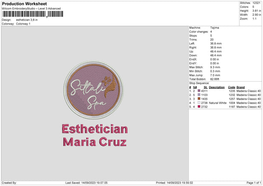The image size is (263, 186).
Task: Click the Color changes value 4
Action: (x=211, y=32)
